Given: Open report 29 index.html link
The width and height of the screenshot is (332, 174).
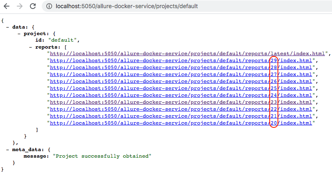Looking at the screenshot, I should 181,60.
